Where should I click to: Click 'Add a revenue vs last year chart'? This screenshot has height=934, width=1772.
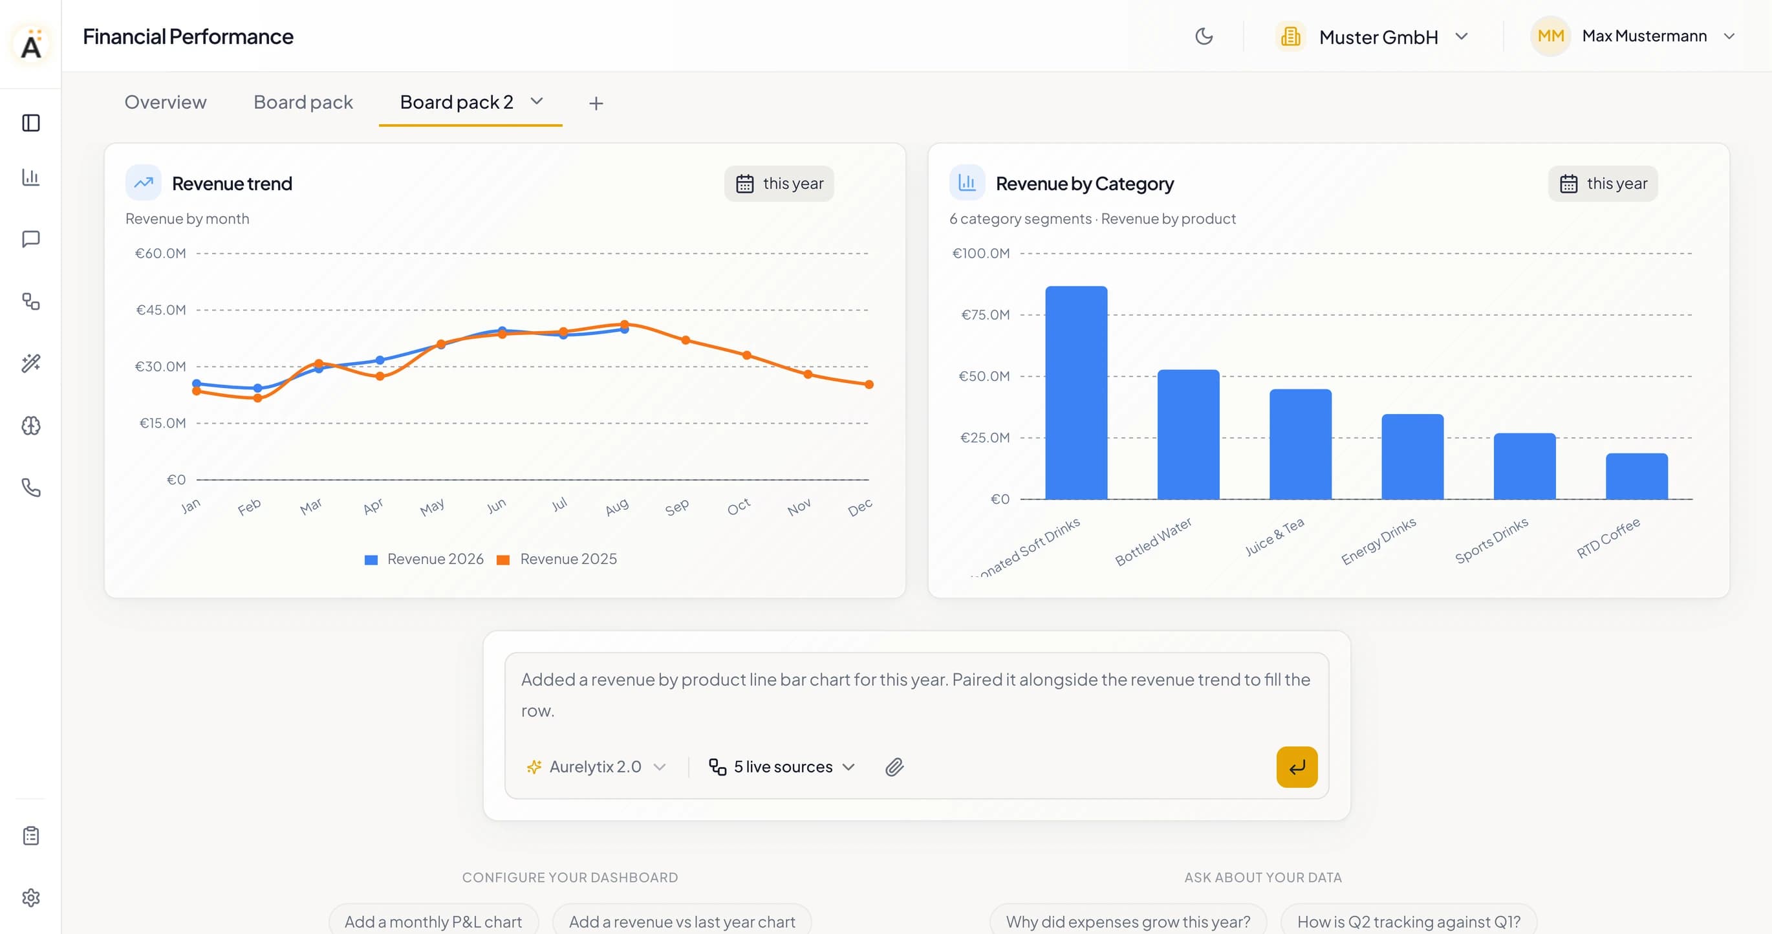click(x=682, y=921)
